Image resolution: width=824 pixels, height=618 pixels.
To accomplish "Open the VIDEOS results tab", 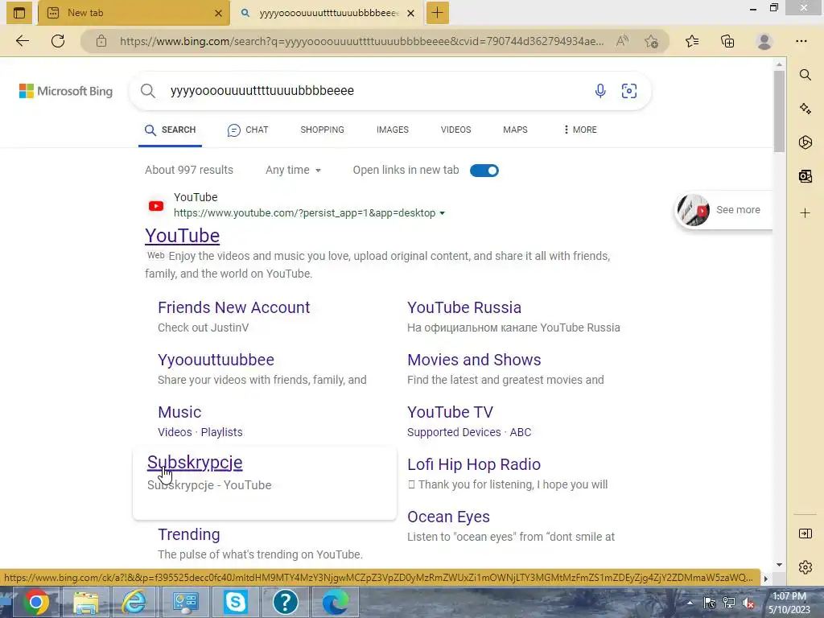I will click(x=455, y=130).
